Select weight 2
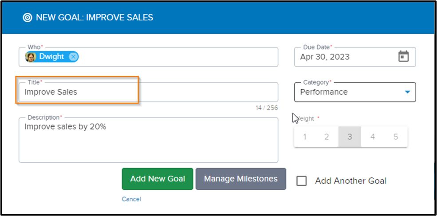The width and height of the screenshot is (437, 216). coord(327,137)
